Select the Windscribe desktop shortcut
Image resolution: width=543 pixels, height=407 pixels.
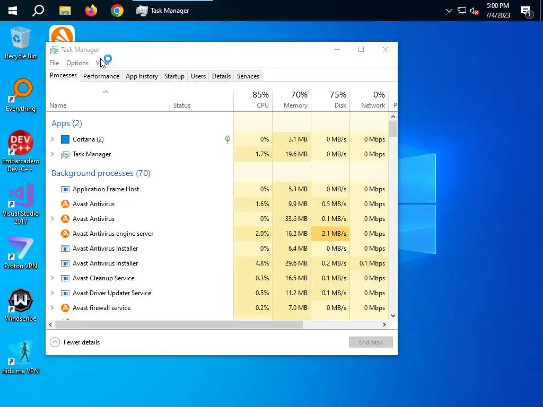point(21,305)
